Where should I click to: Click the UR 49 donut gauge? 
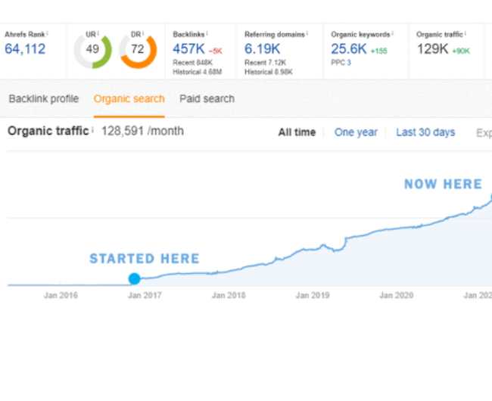pyautogui.click(x=92, y=51)
